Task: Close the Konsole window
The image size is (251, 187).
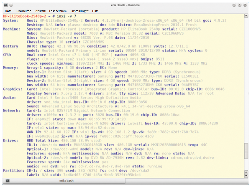Action: (x=245, y=5)
